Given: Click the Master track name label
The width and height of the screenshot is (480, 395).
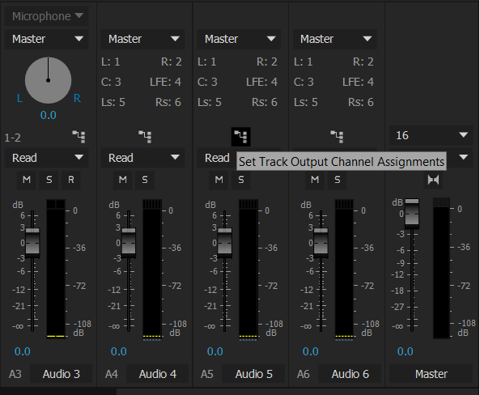Looking at the screenshot, I should (431, 374).
